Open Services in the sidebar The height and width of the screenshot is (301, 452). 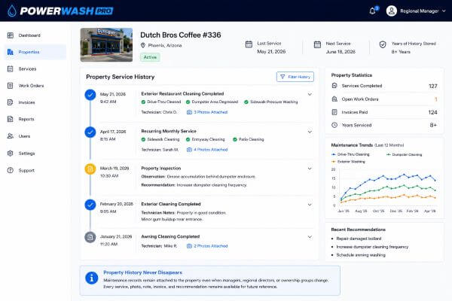(35, 68)
